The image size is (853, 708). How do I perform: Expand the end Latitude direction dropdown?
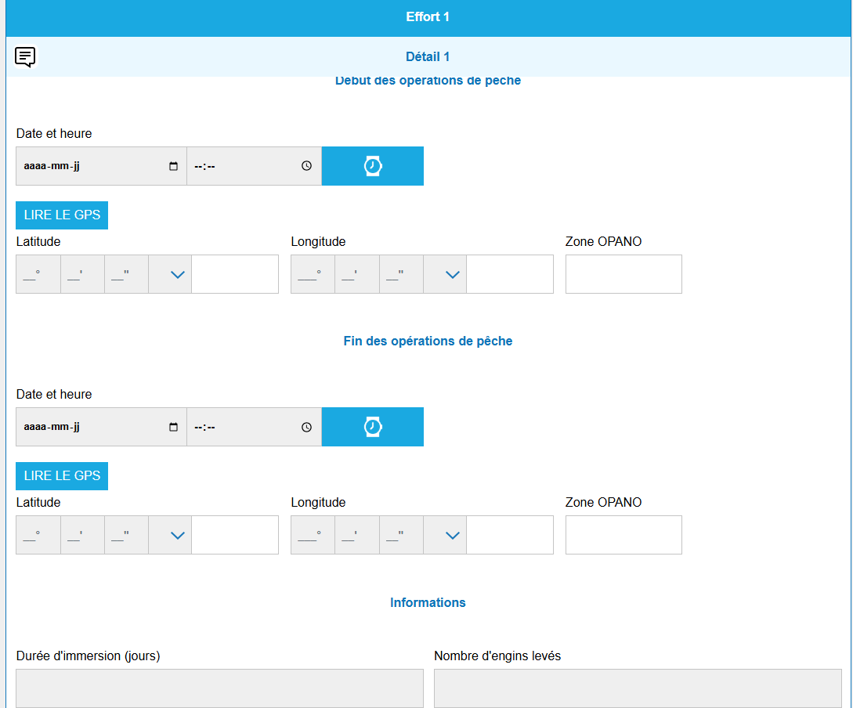click(x=178, y=535)
